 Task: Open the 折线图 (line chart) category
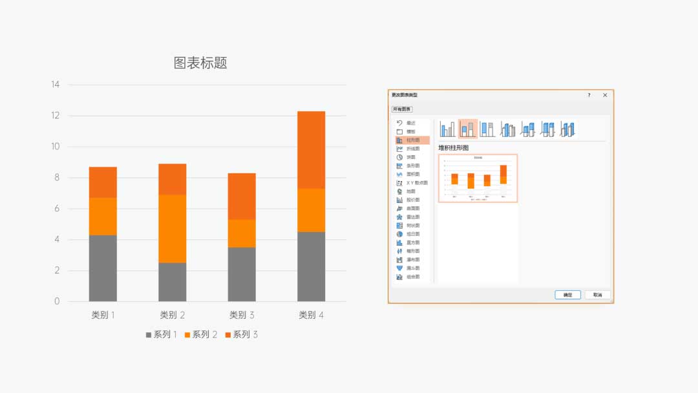pyautogui.click(x=412, y=149)
